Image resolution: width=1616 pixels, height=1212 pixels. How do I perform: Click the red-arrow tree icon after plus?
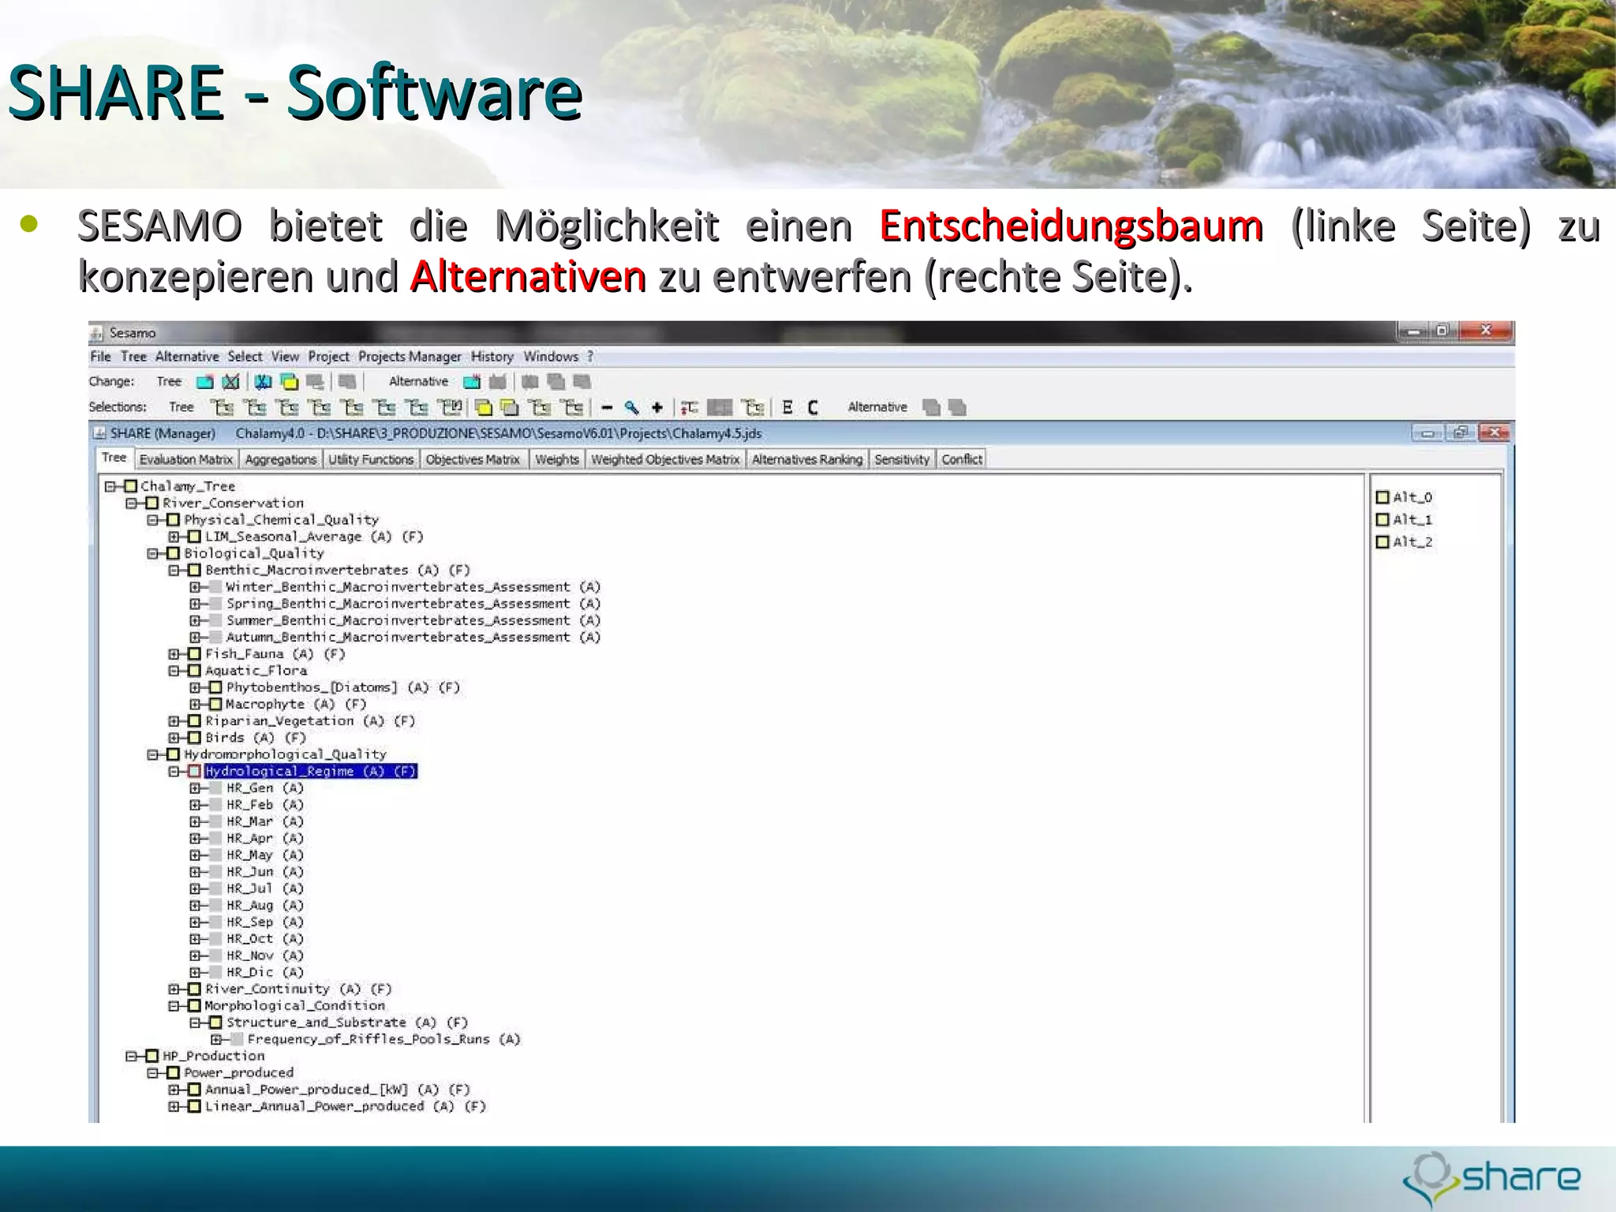coord(690,408)
